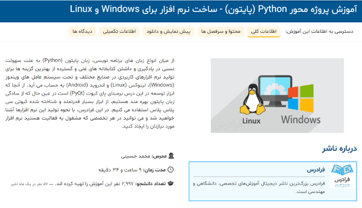The image size is (362, 208).
Task: Click the فرادرس publisher name link
Action: 316,170
